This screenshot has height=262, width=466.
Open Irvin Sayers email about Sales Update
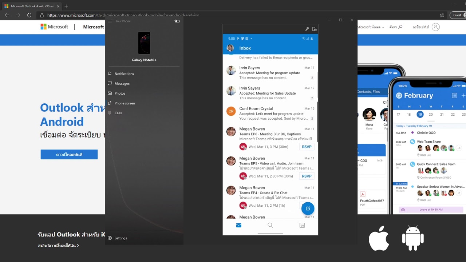pyautogui.click(x=270, y=93)
